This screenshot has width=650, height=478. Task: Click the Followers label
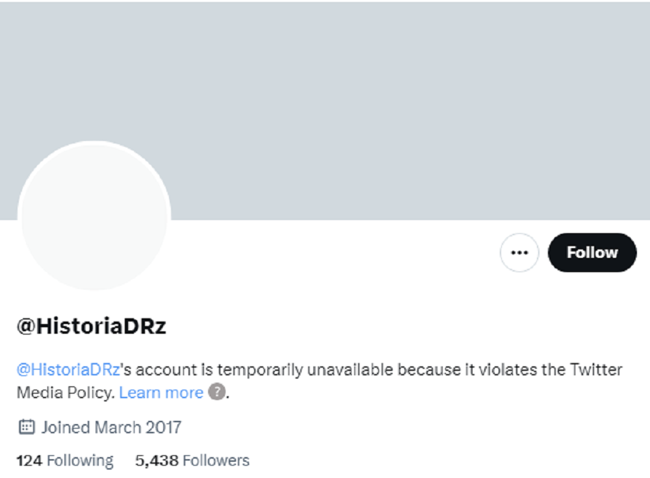[x=216, y=460]
